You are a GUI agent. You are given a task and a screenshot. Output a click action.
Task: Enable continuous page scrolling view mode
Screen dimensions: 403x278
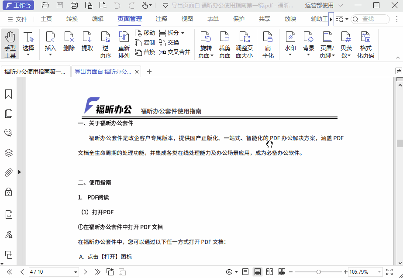point(257,271)
